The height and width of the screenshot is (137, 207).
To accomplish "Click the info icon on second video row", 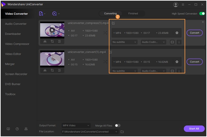I will pos(179,71).
